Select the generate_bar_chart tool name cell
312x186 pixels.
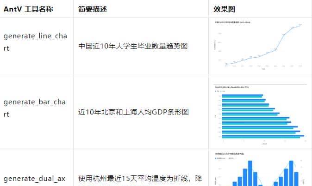tap(35, 108)
